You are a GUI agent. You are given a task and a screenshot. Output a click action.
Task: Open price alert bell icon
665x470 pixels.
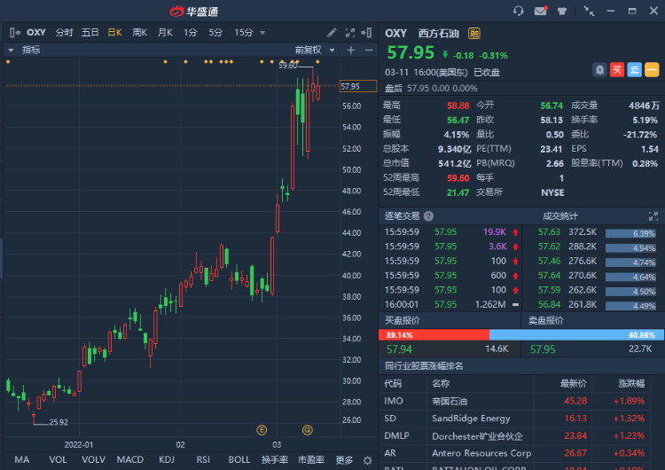[600, 69]
